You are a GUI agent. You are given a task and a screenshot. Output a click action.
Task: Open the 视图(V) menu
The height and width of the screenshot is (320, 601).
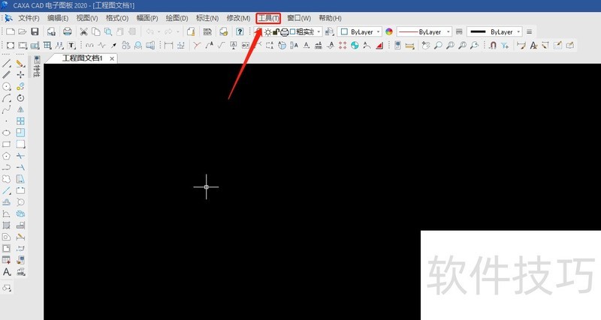(87, 18)
